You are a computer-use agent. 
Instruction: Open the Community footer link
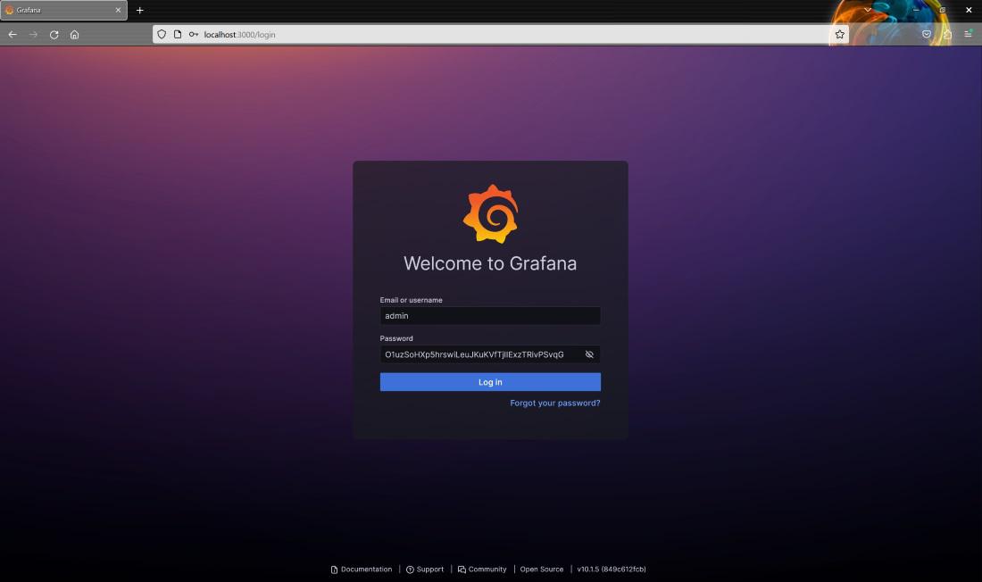tap(482, 570)
